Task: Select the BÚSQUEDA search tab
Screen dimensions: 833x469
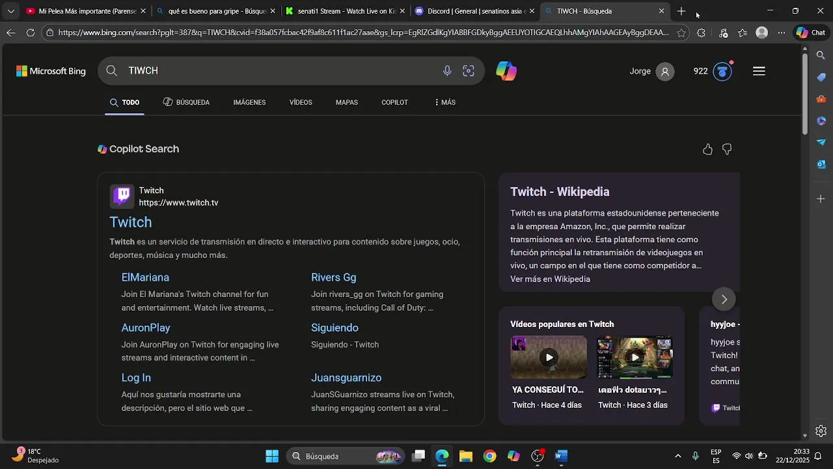Action: pos(186,102)
